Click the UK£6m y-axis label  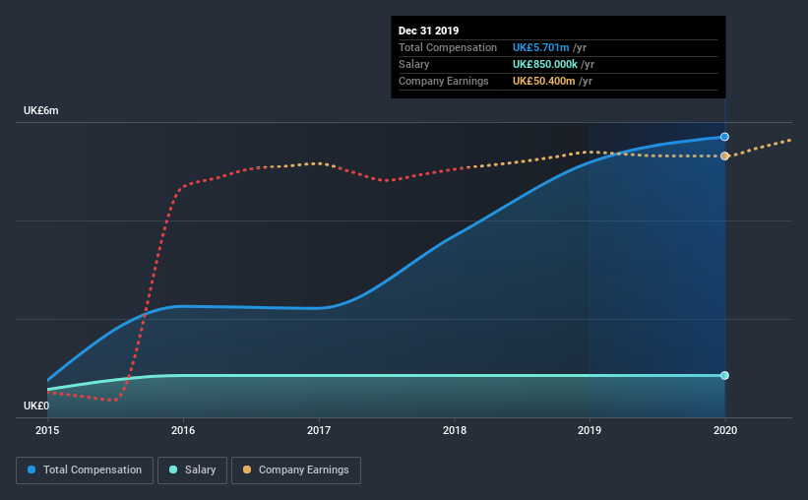tap(40, 110)
